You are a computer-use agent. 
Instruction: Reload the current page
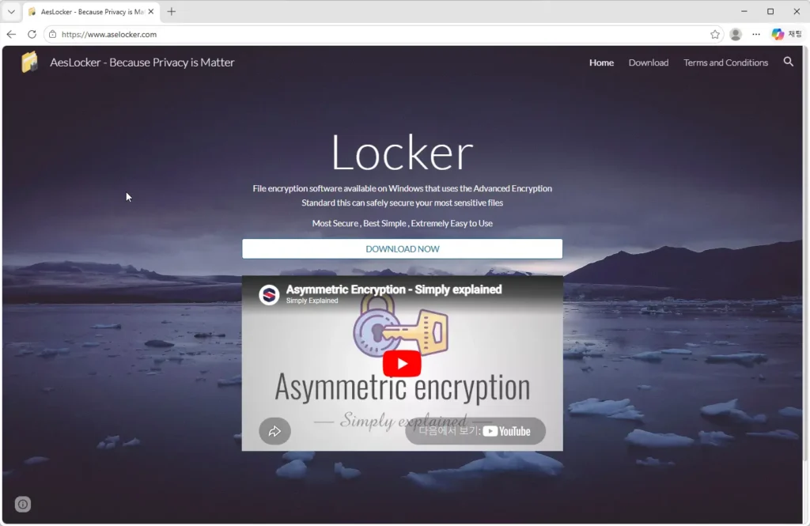click(32, 34)
